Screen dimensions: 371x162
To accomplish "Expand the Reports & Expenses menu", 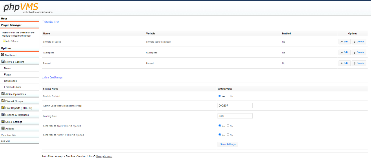I will (x=17, y=115).
